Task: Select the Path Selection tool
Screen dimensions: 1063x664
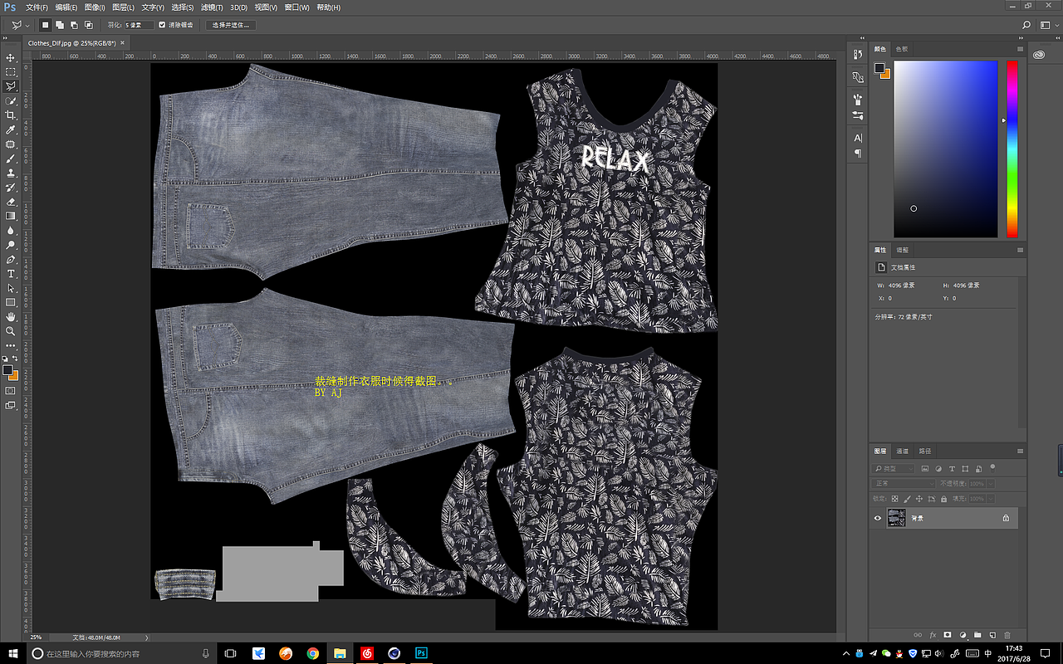Action: [x=11, y=288]
